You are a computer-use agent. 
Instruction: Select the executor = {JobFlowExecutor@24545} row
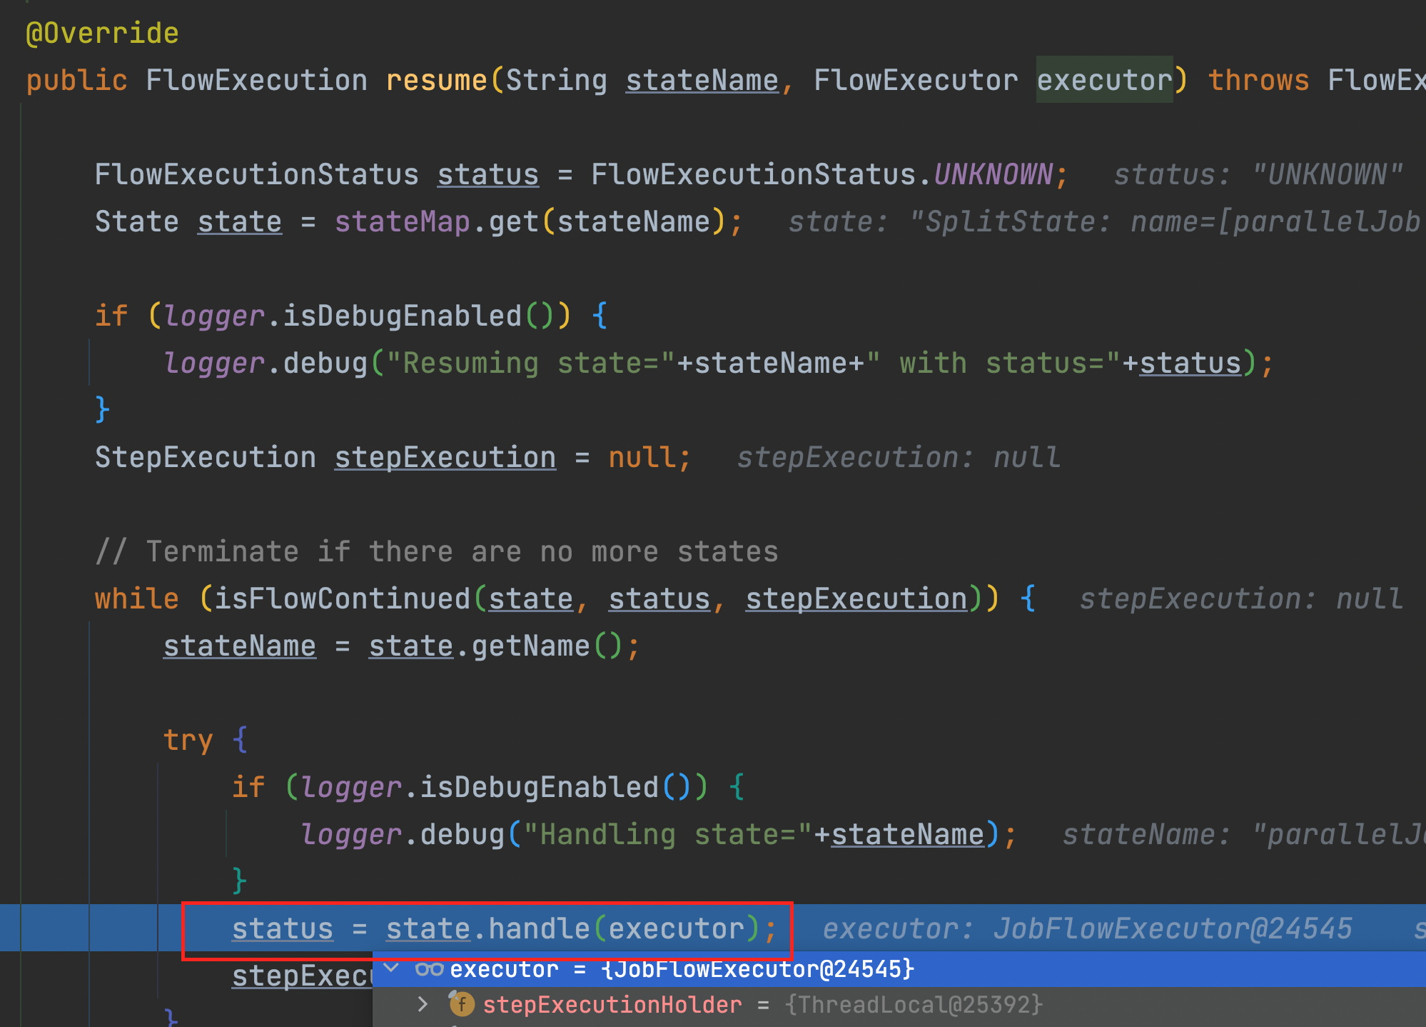682,969
